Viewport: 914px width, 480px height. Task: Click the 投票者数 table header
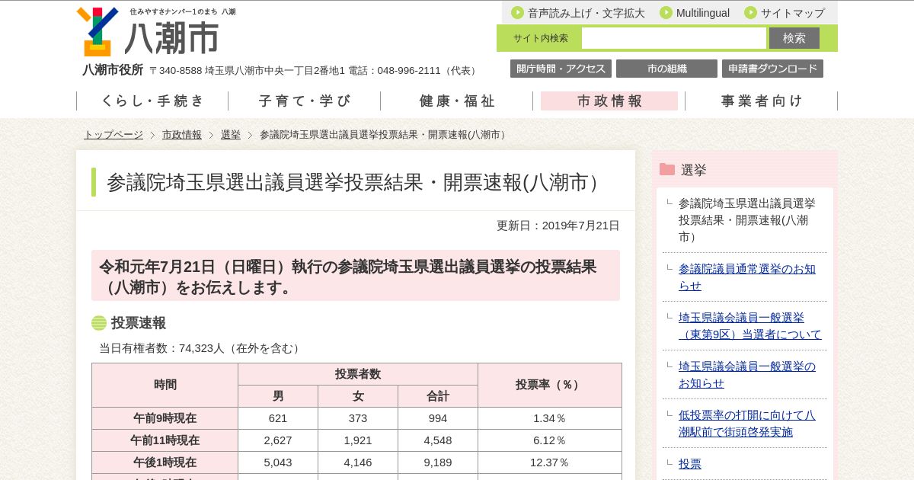pos(358,374)
